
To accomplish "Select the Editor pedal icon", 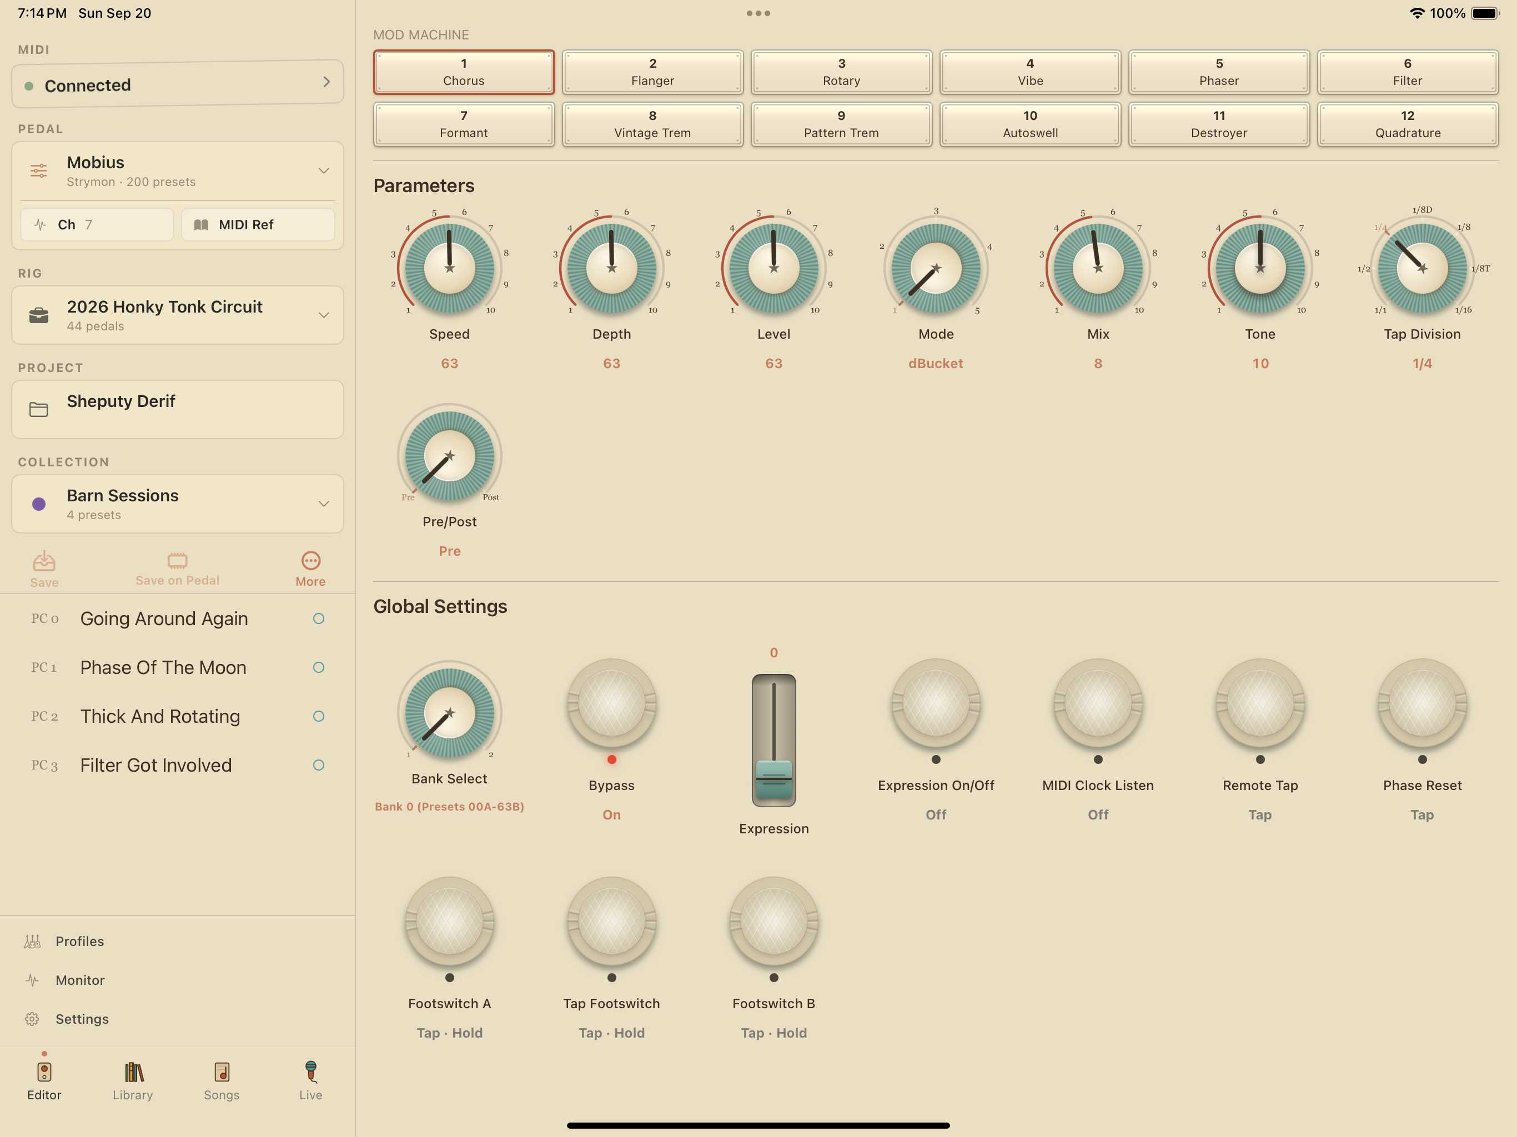I will [x=44, y=1071].
